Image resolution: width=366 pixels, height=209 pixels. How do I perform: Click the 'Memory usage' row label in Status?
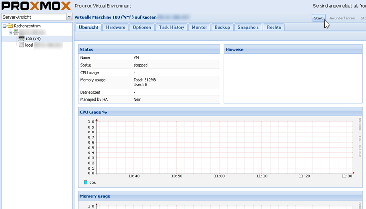point(92,80)
